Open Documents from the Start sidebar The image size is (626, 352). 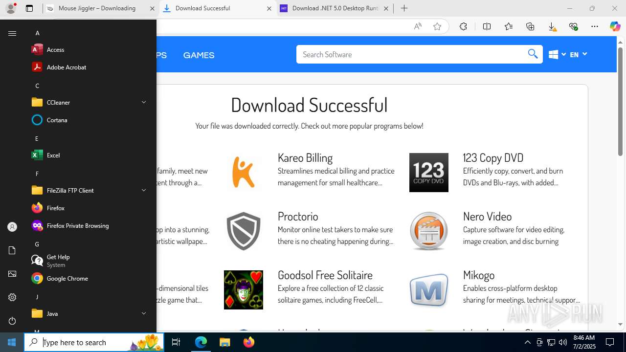tap(12, 250)
